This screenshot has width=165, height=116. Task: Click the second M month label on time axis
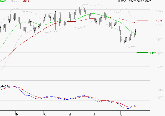click(x=69, y=114)
